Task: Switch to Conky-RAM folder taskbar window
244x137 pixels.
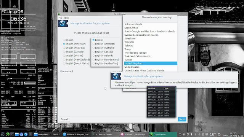Action: [47, 134]
